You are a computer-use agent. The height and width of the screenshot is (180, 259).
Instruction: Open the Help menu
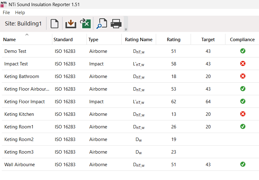pyautogui.click(x=20, y=13)
